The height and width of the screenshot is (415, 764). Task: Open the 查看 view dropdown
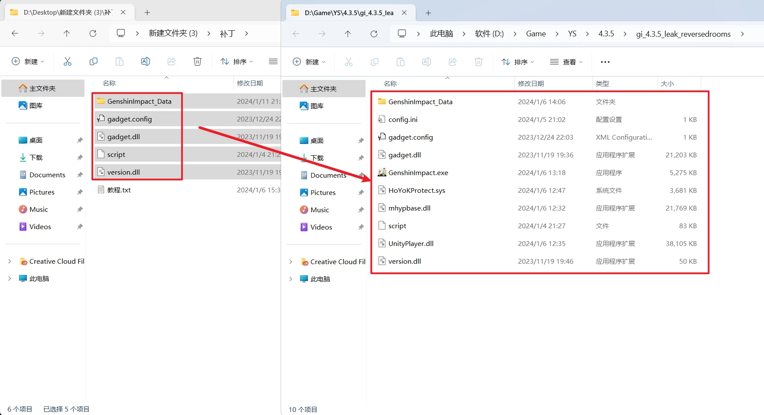[x=566, y=62]
